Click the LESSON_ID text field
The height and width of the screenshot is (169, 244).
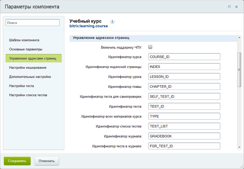184,76
